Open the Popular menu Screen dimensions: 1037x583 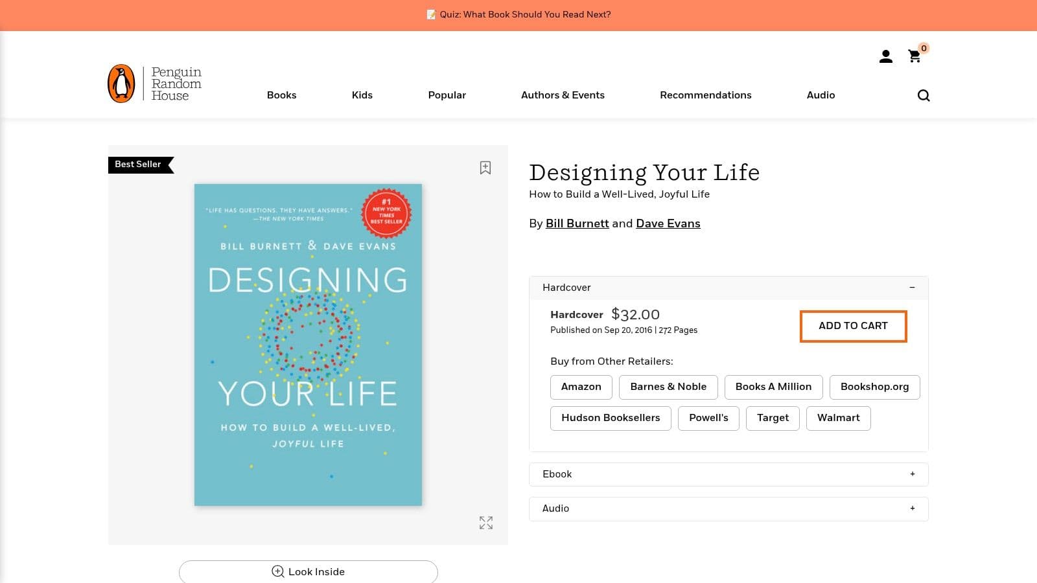pyautogui.click(x=447, y=95)
